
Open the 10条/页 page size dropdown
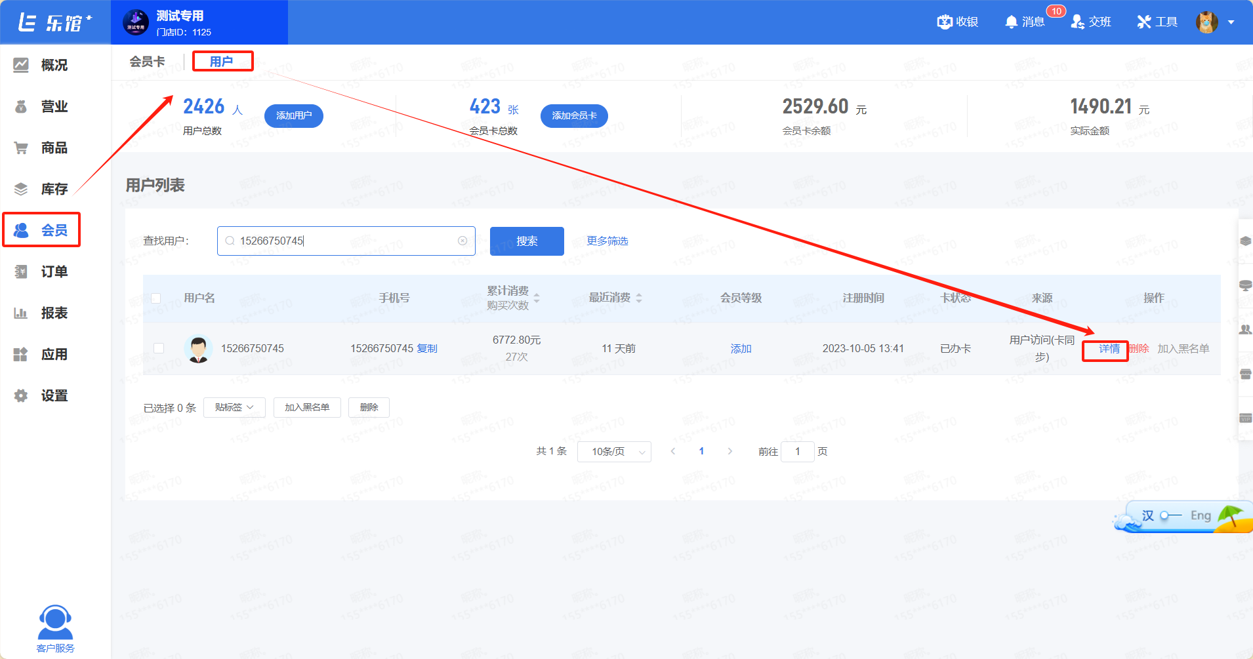click(x=614, y=452)
